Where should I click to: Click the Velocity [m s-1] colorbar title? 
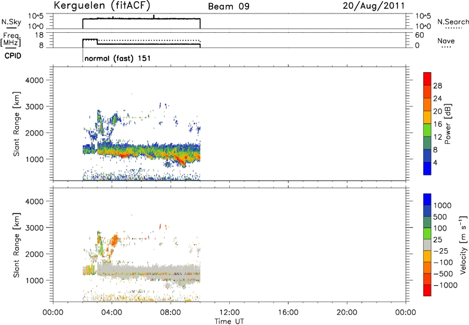click(463, 245)
